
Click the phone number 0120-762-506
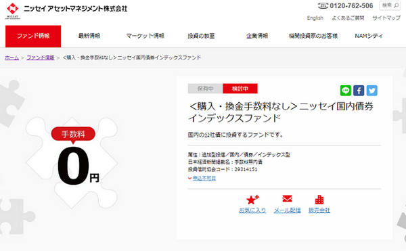[351, 5]
